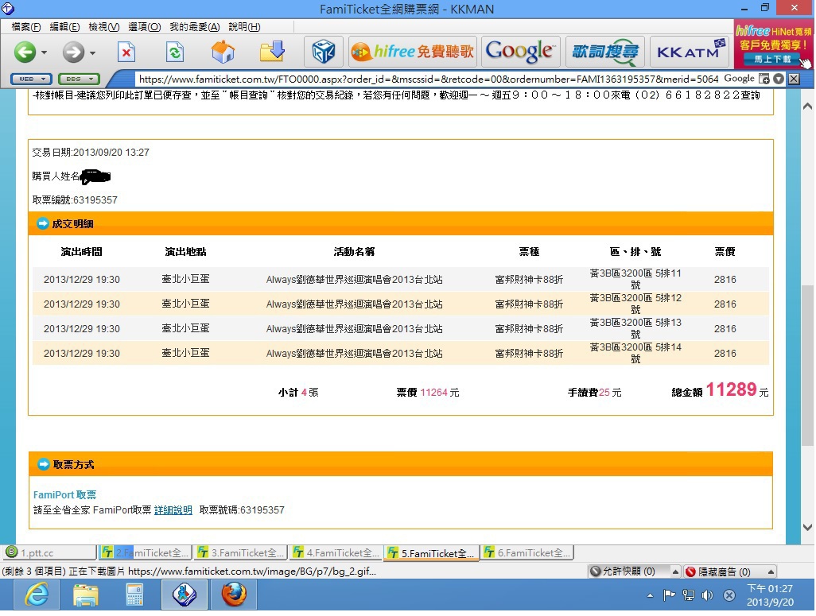The height and width of the screenshot is (616, 816).
Task: Open the 檔案(F) menu
Action: tap(25, 27)
